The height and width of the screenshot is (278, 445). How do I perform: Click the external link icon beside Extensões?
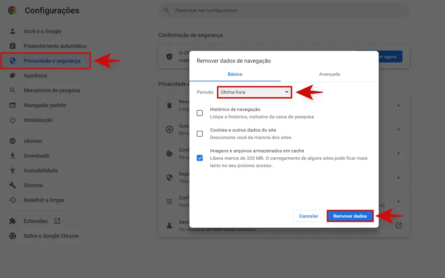(57, 221)
